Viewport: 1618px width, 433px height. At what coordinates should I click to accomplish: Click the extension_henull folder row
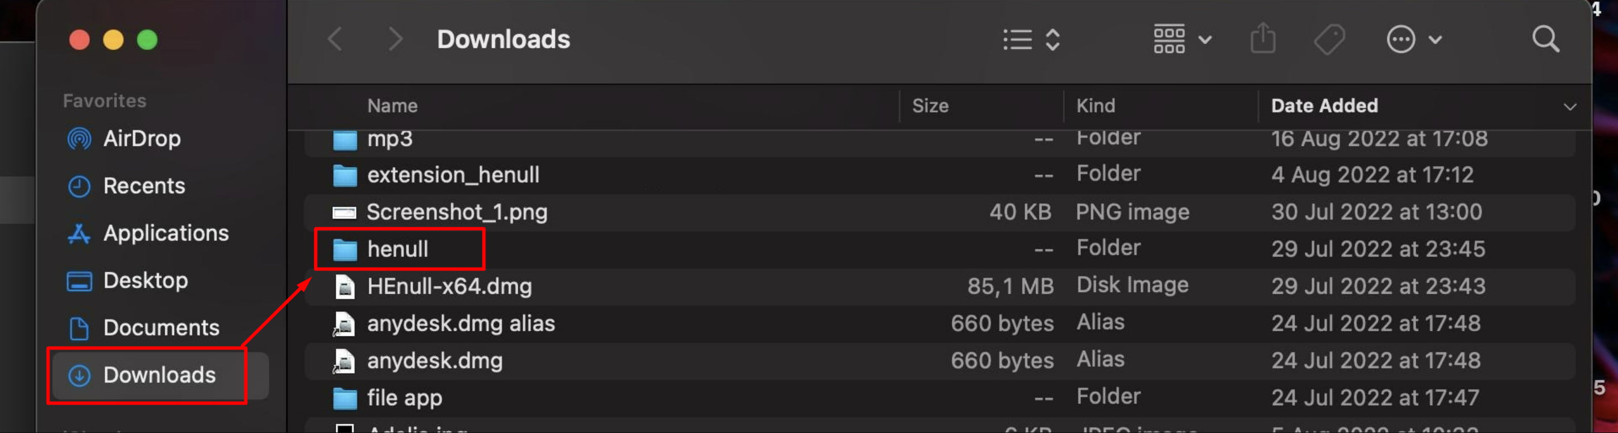[x=453, y=176]
